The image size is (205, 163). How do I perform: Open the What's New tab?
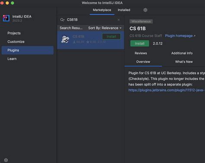click(x=184, y=62)
